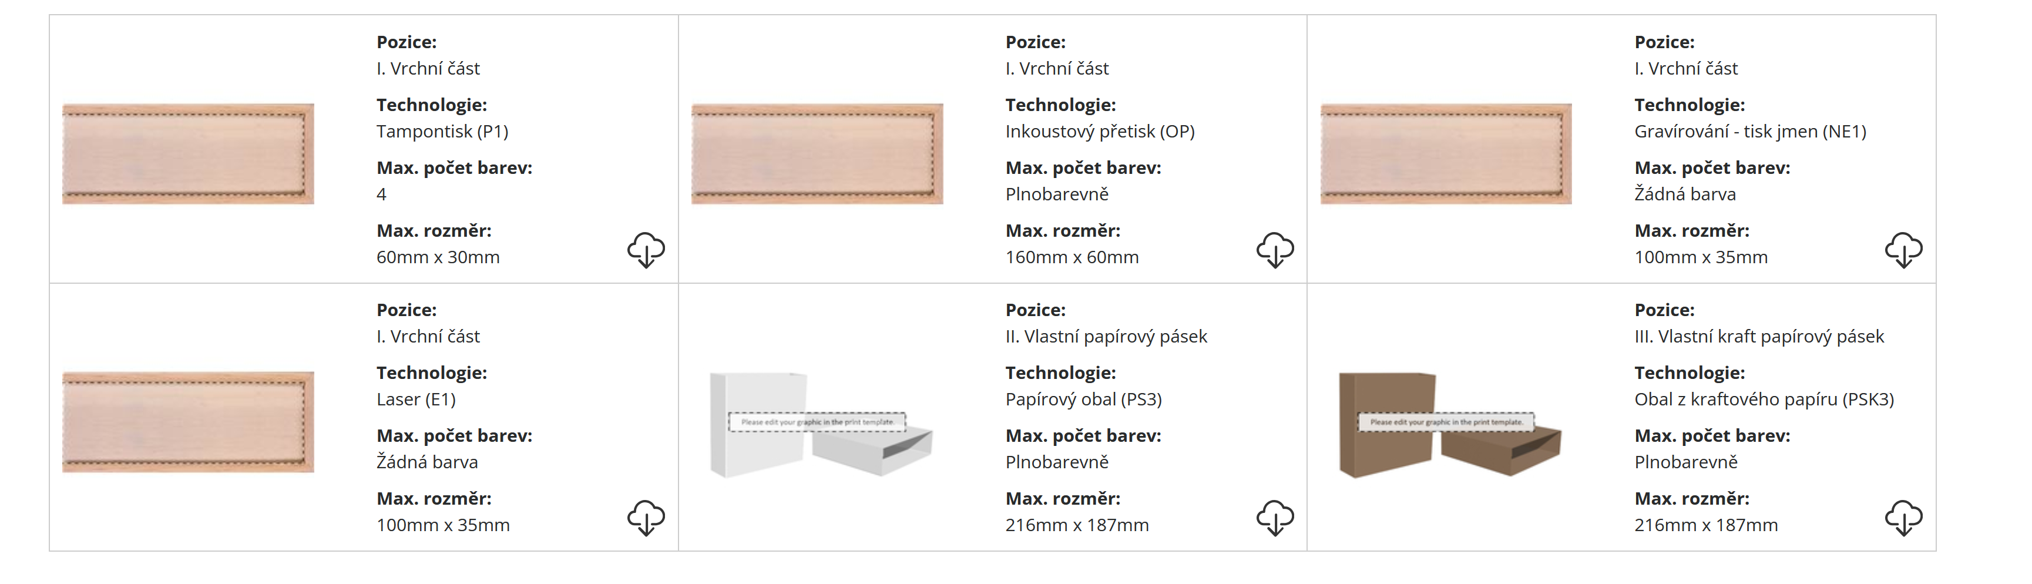Image resolution: width=2032 pixels, height=584 pixels.
Task: Download the Laser (E1) print template
Action: 646,518
